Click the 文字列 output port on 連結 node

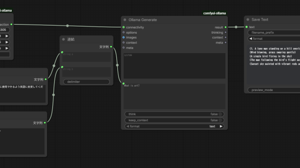pos(111,47)
